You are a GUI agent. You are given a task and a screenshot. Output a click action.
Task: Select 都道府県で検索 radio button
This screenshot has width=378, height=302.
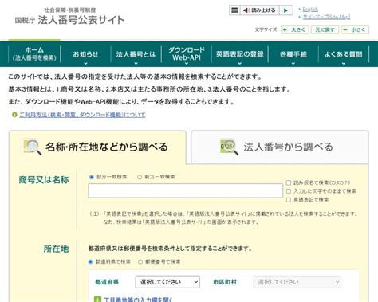90,262
